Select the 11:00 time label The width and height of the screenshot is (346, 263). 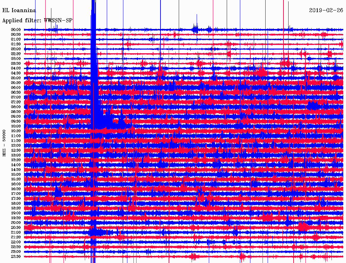point(16,136)
